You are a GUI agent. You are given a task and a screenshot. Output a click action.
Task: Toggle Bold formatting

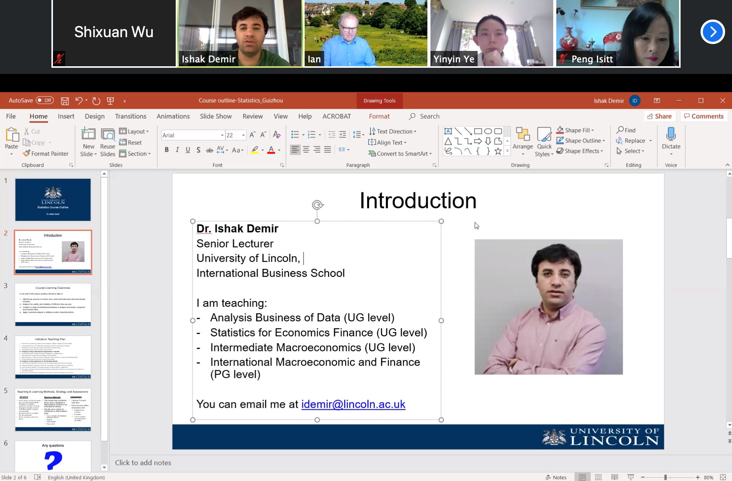tap(167, 150)
